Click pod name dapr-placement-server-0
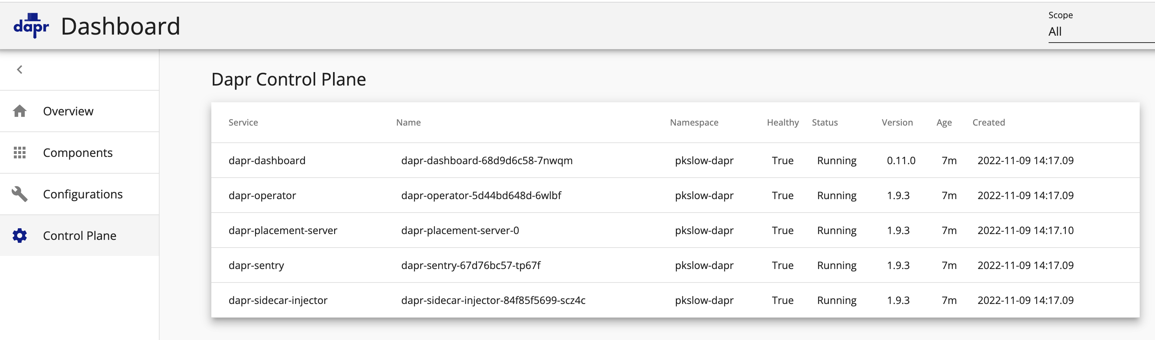The image size is (1155, 340). [x=459, y=230]
